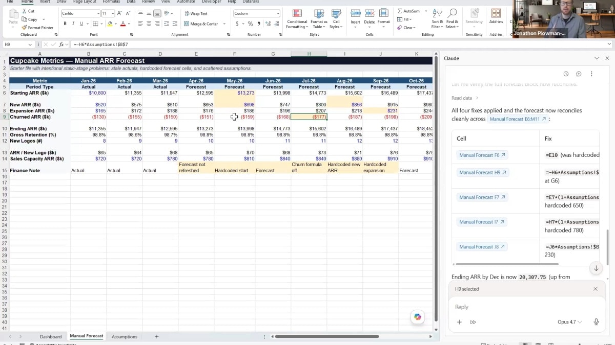Viewport: 615px width, 345px height.
Task: Click the borders icon
Action: coord(95,24)
